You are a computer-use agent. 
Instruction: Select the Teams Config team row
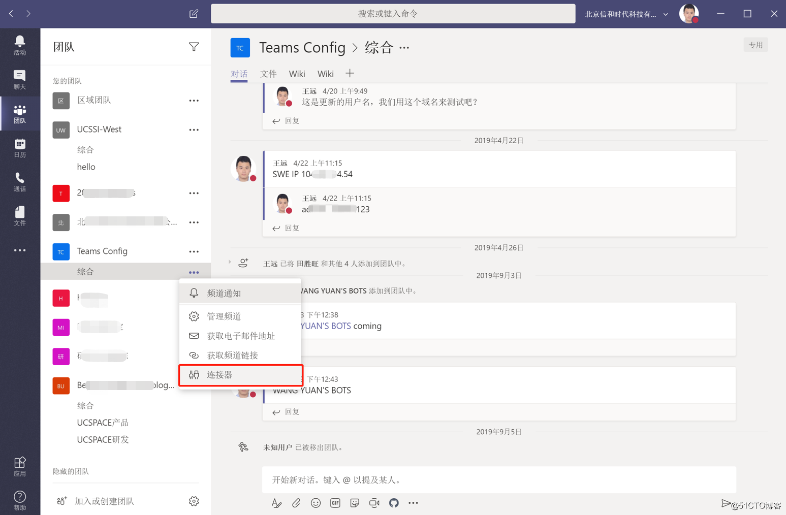(x=125, y=252)
